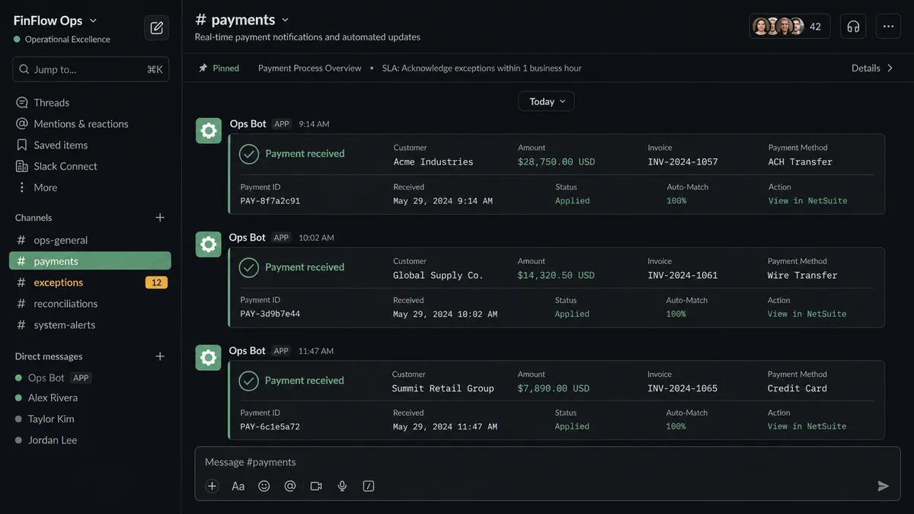
Task: Click the amount $7,890.00 USD
Action: click(554, 388)
